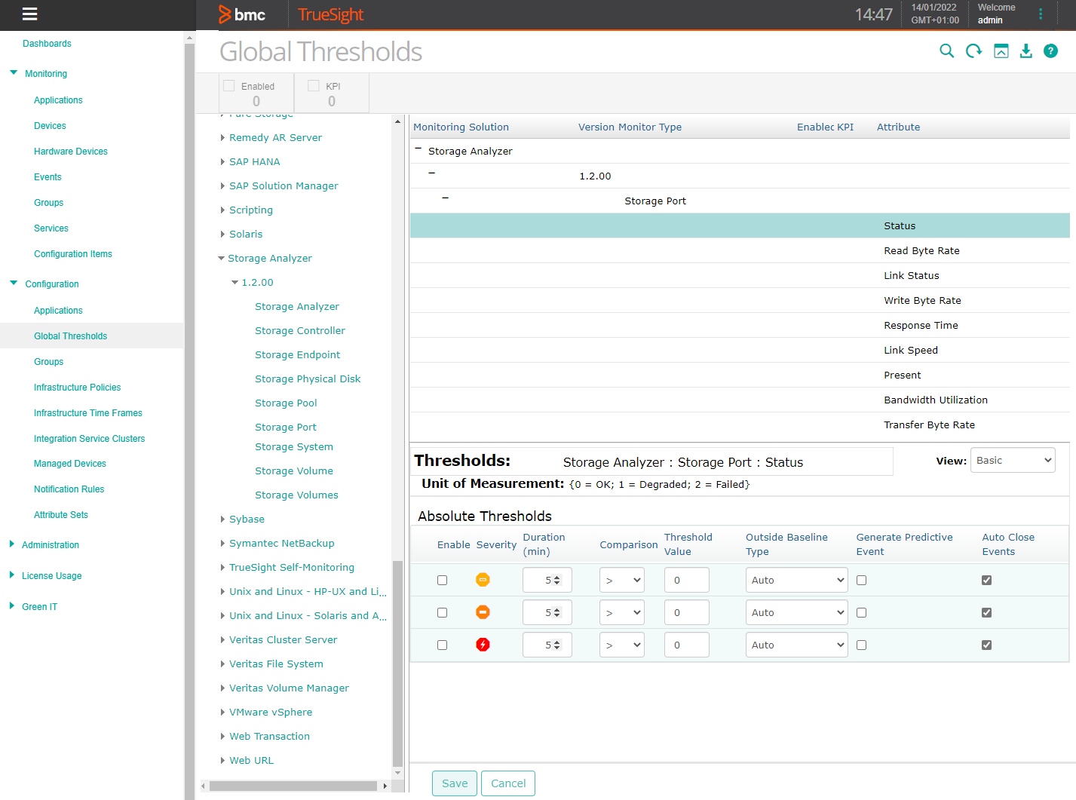
Task: Open the hamburger menu at top left
Action: click(x=29, y=14)
